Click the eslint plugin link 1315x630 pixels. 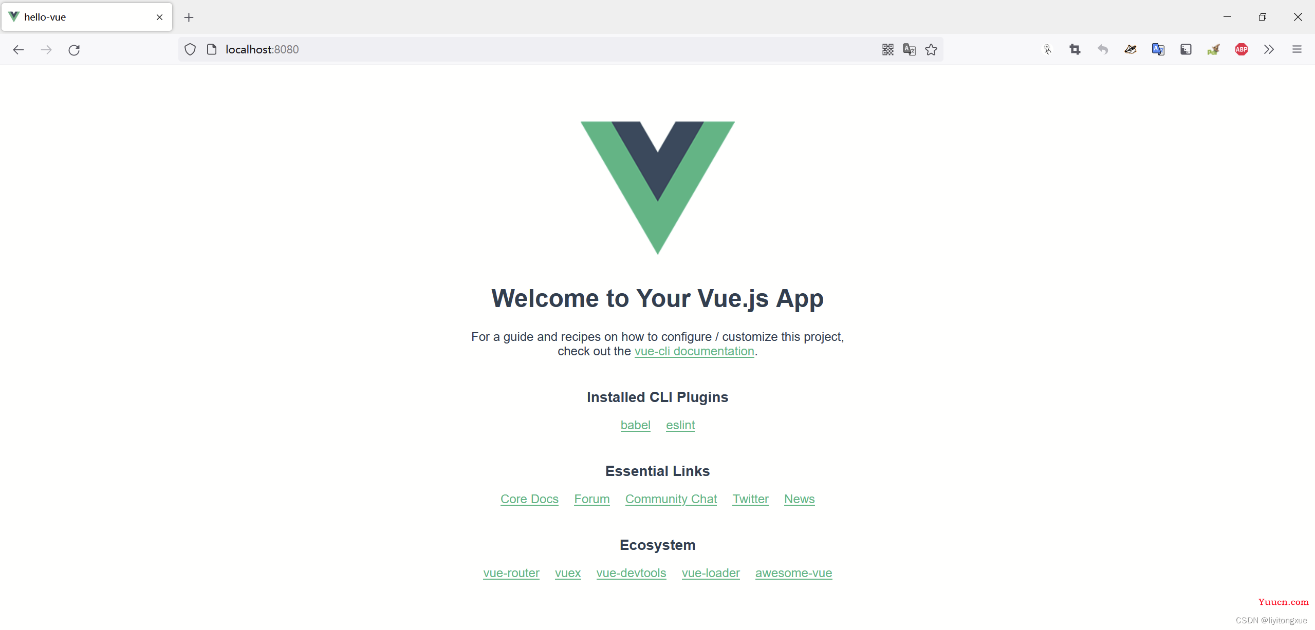pyautogui.click(x=679, y=425)
